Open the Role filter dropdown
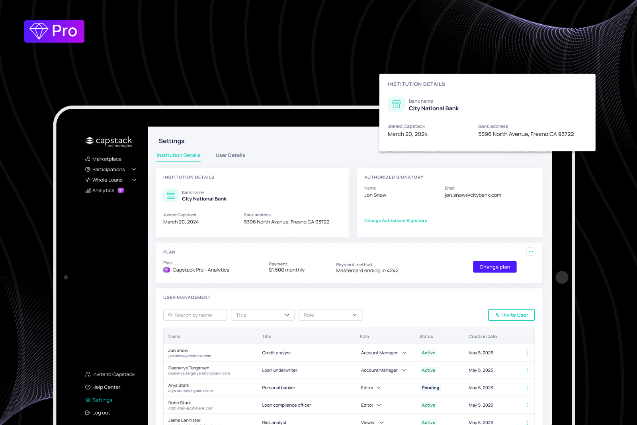This screenshot has height=425, width=637. point(330,315)
